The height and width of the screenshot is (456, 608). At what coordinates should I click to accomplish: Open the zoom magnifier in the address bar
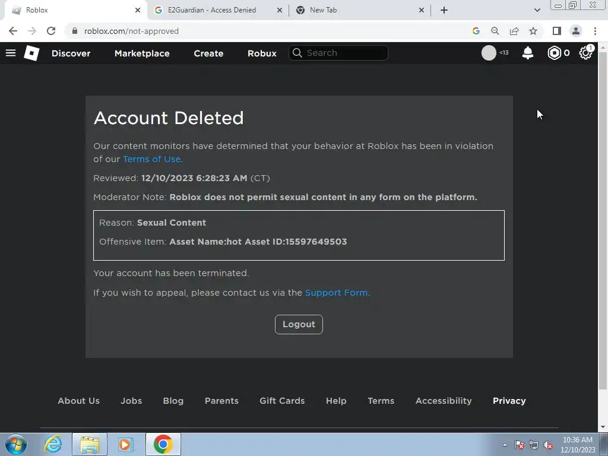pos(495,31)
